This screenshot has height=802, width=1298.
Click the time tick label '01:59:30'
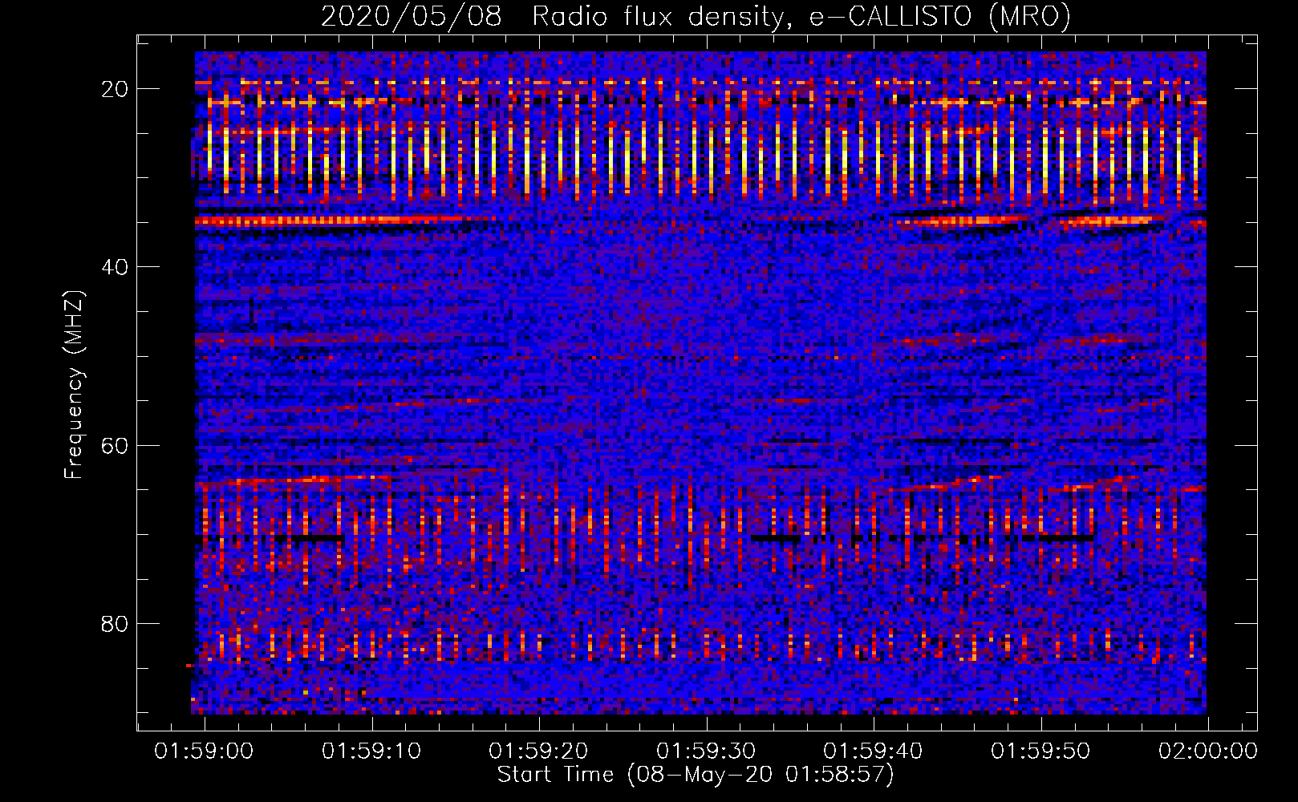tap(706, 751)
